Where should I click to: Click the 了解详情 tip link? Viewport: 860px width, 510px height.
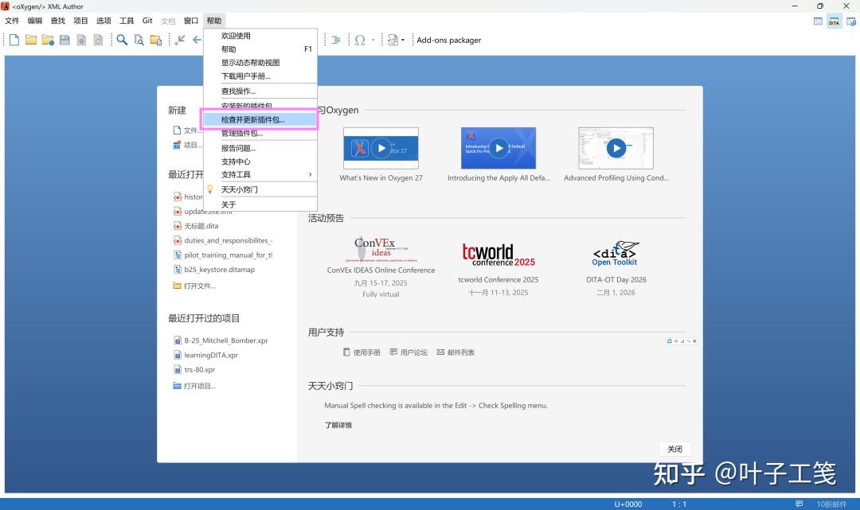point(338,425)
